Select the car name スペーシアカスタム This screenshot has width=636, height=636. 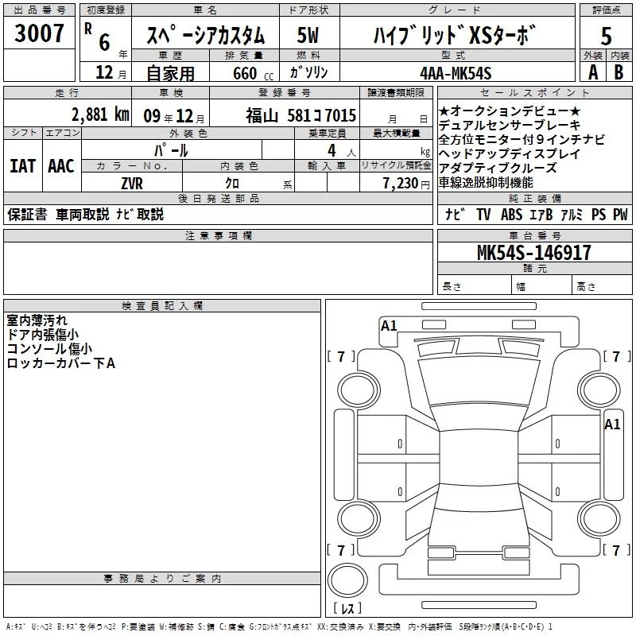[205, 35]
